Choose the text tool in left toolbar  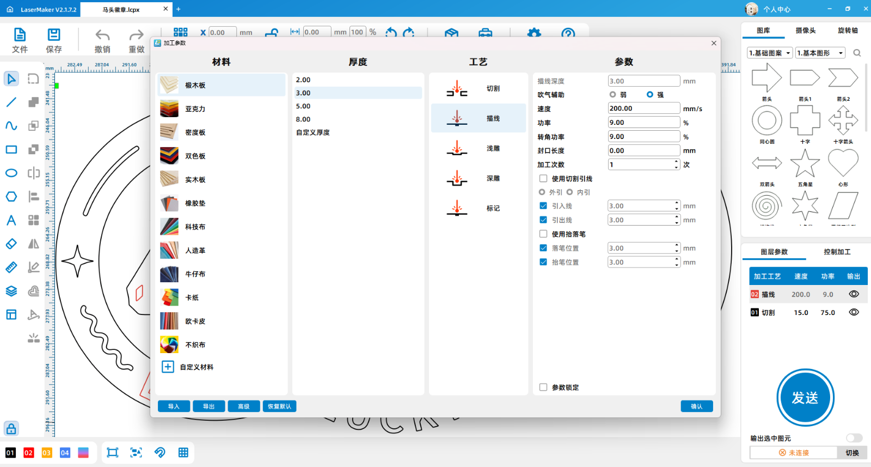coord(11,221)
